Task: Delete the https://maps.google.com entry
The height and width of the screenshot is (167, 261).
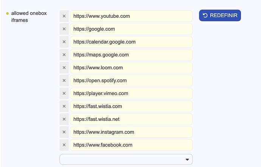Action: click(x=64, y=55)
